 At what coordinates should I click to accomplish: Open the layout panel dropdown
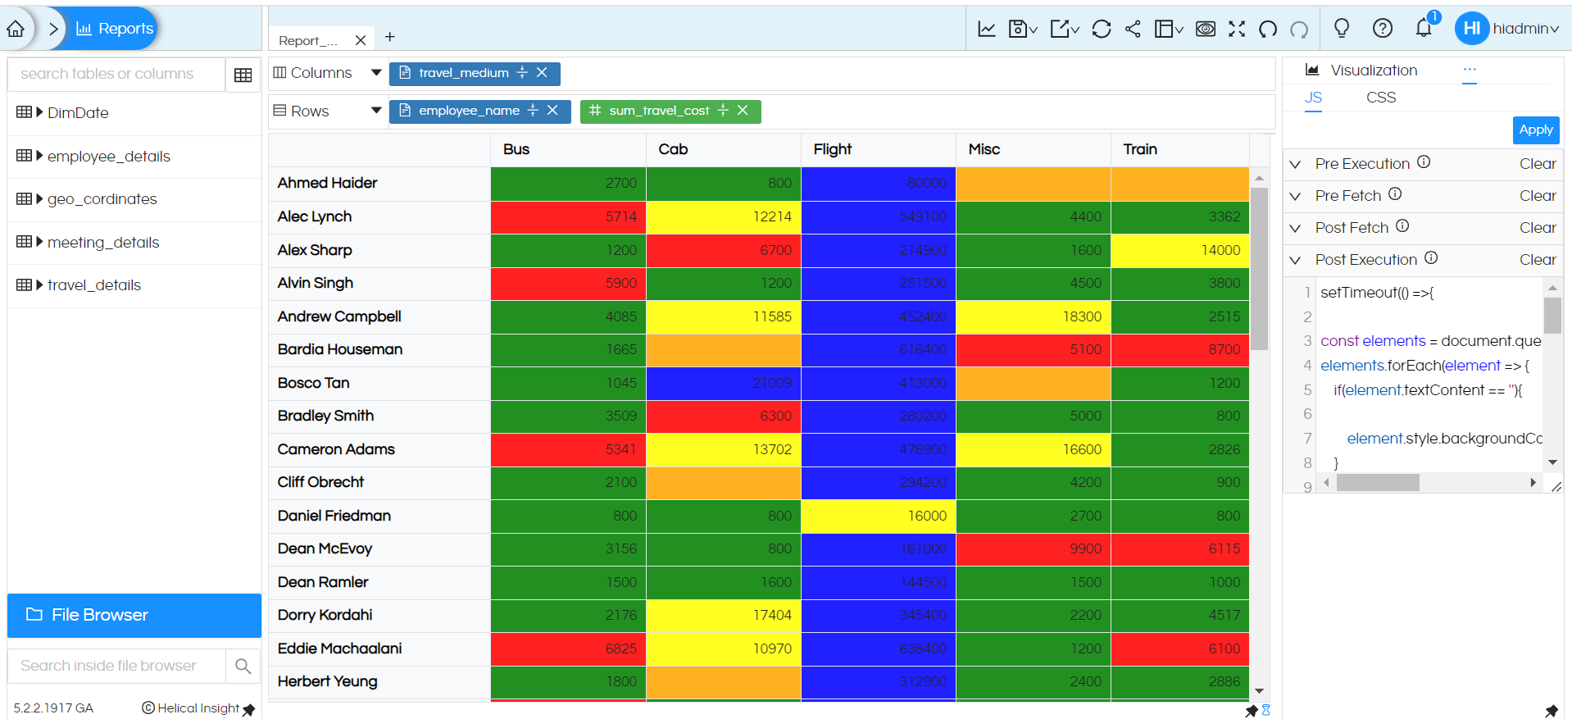(x=1169, y=30)
